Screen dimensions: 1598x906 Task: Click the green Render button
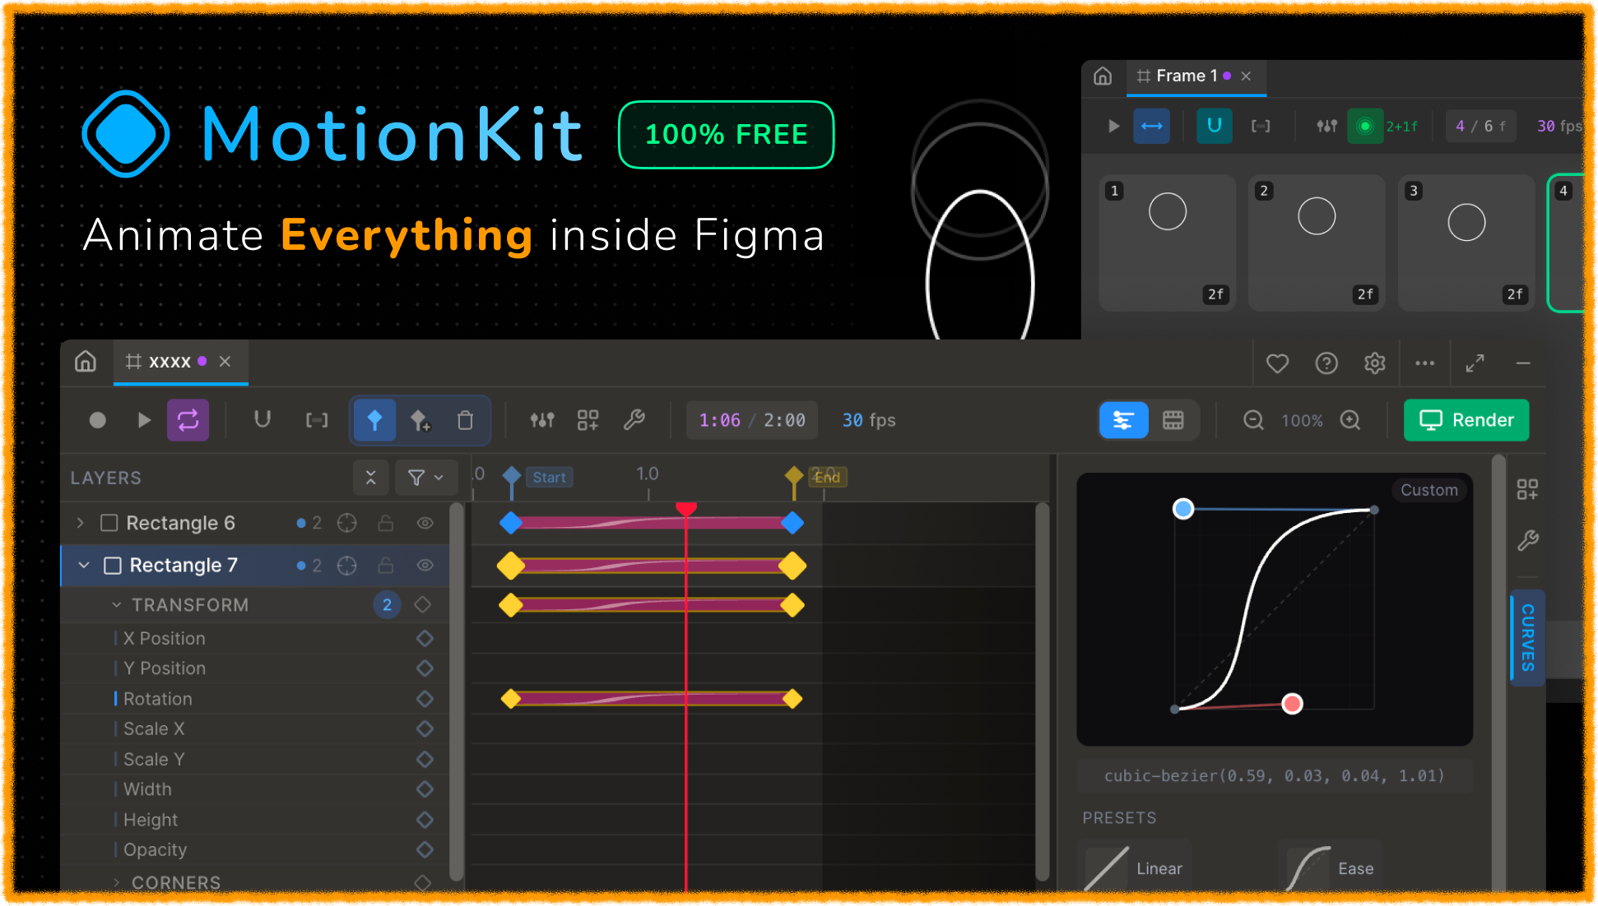tap(1466, 420)
